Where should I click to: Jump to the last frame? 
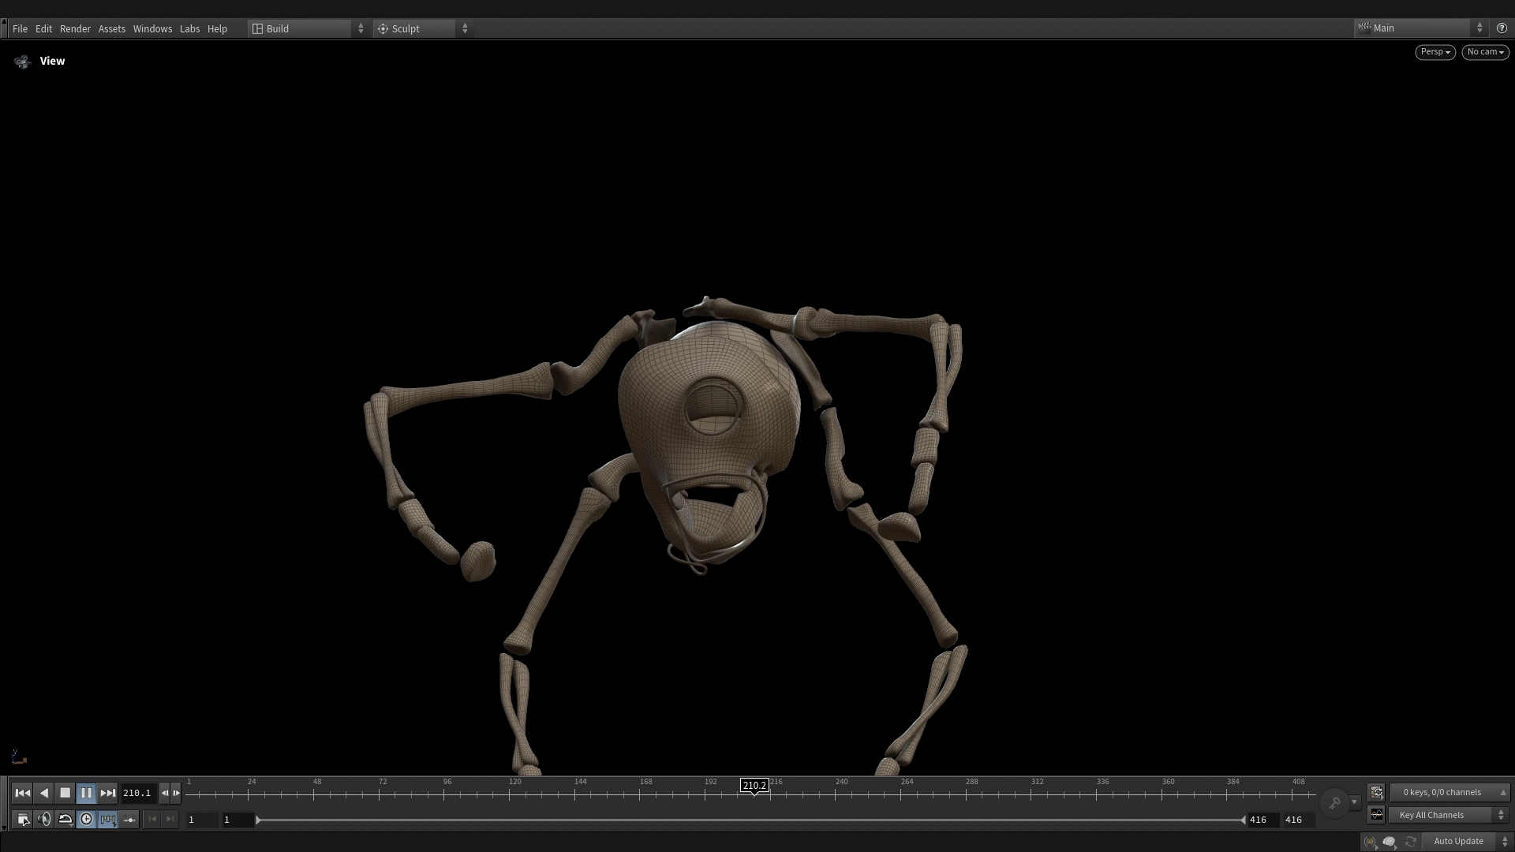[108, 793]
